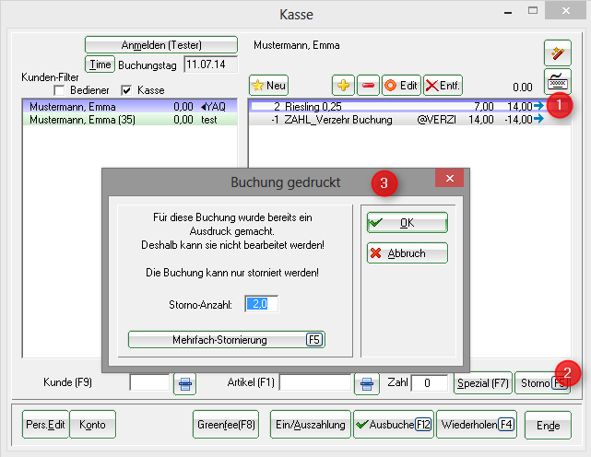Screen dimensions: 591x457
Task: Click Mehrfach-Stornierung button
Action: point(226,340)
